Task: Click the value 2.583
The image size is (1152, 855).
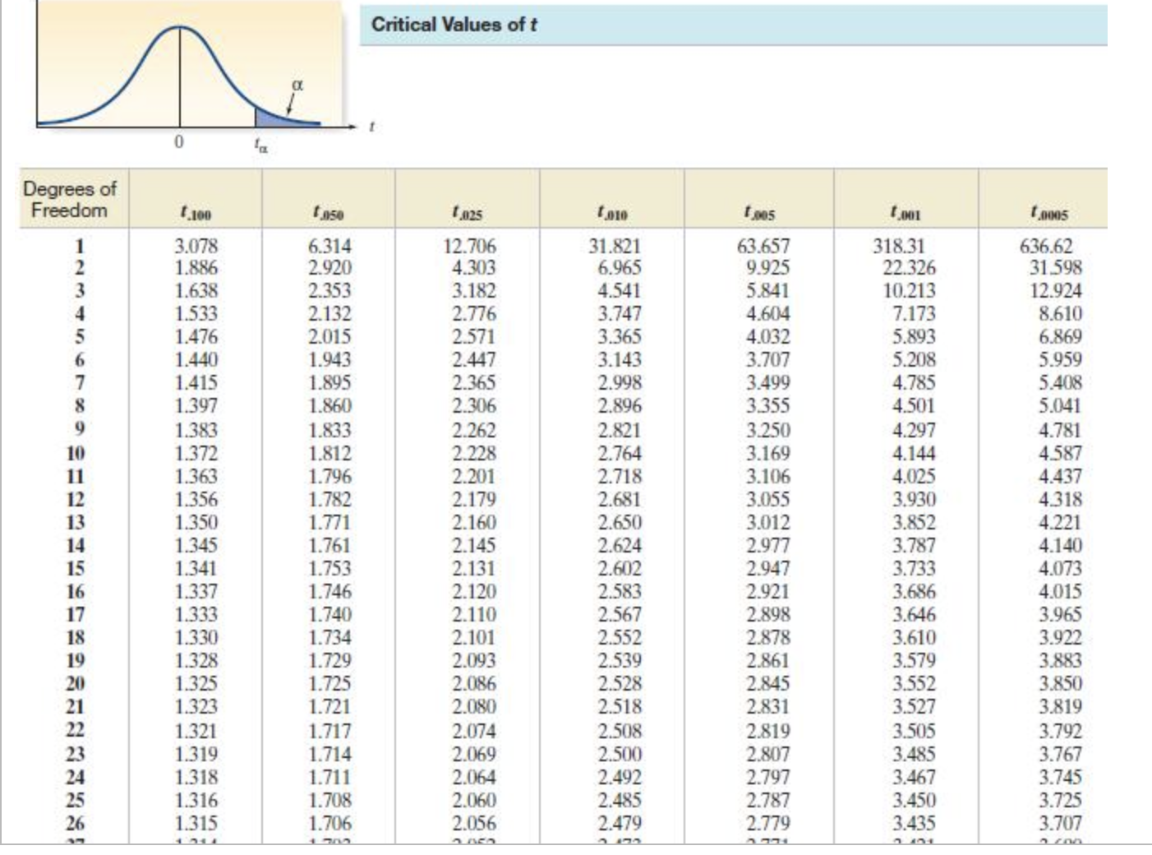Action: point(620,591)
